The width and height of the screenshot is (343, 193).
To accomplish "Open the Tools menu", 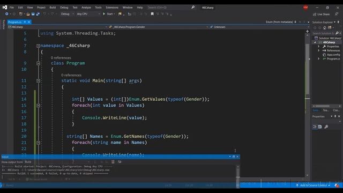I will 98,8.
